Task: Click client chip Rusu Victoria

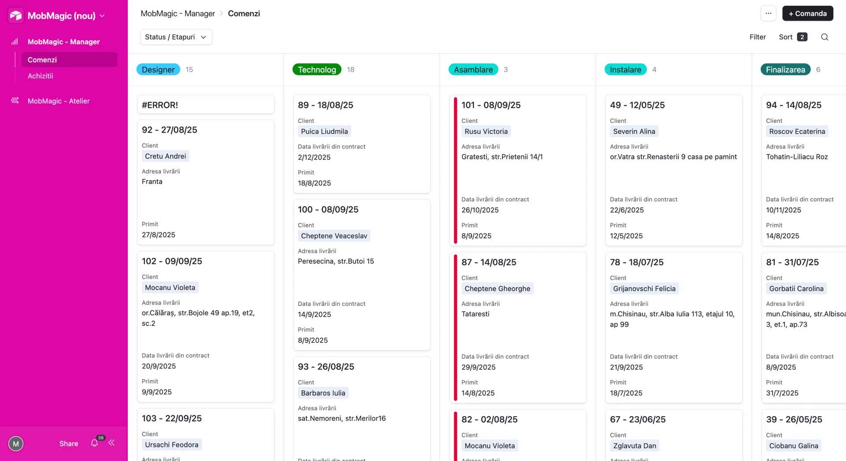Action: (486, 131)
